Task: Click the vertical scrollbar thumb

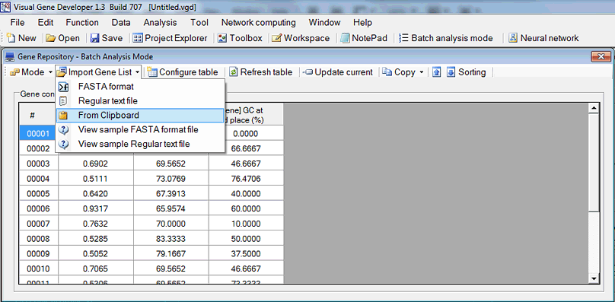Action: pos(594,162)
